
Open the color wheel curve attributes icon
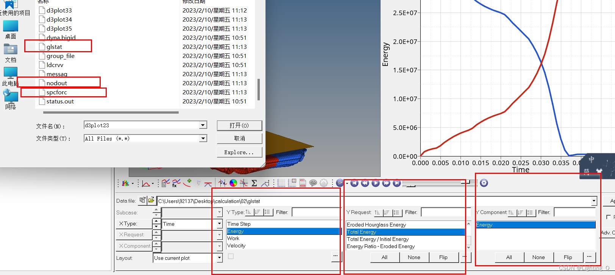click(233, 183)
